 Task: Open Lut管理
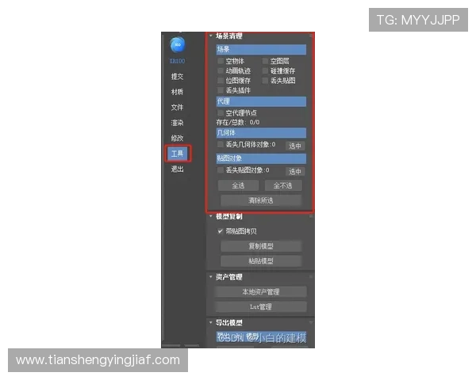[261, 306]
